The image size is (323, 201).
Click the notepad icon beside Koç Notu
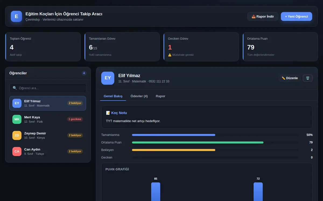point(108,113)
